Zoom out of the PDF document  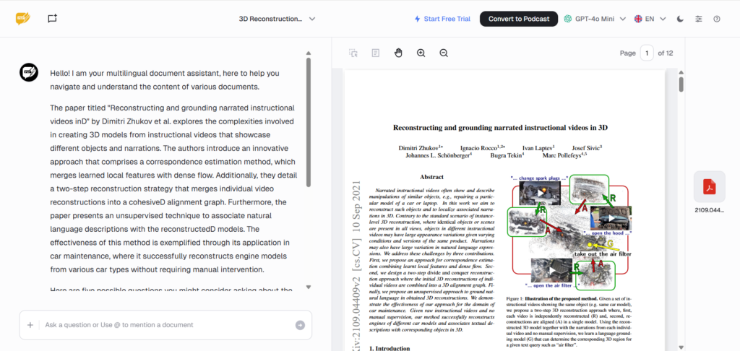(444, 53)
